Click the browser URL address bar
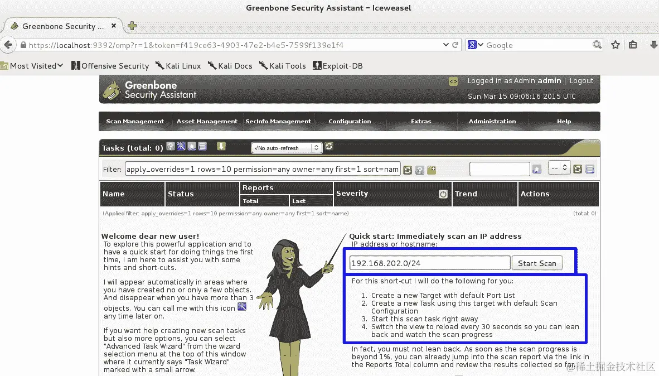The image size is (659, 376). click(231, 45)
